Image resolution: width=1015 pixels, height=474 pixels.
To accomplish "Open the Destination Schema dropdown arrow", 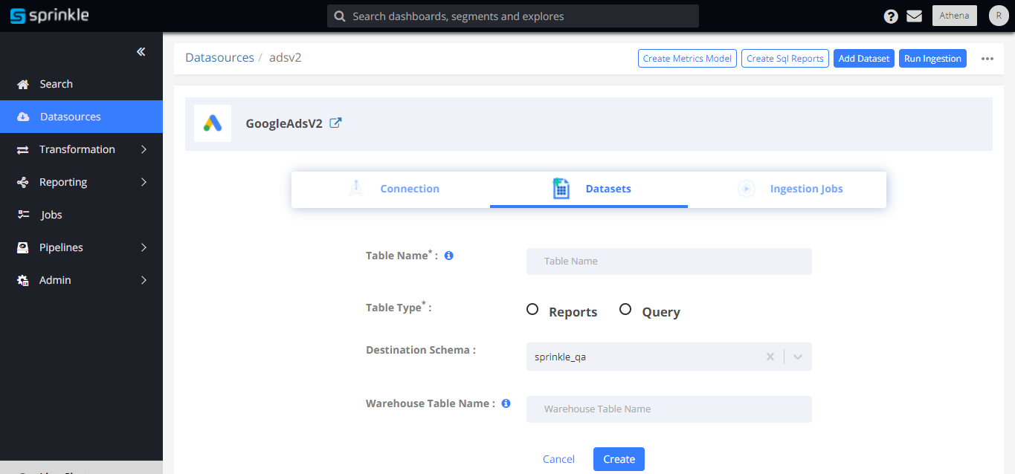I will pyautogui.click(x=798, y=357).
